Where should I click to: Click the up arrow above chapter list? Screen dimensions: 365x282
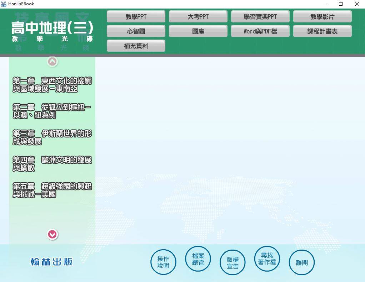click(52, 62)
